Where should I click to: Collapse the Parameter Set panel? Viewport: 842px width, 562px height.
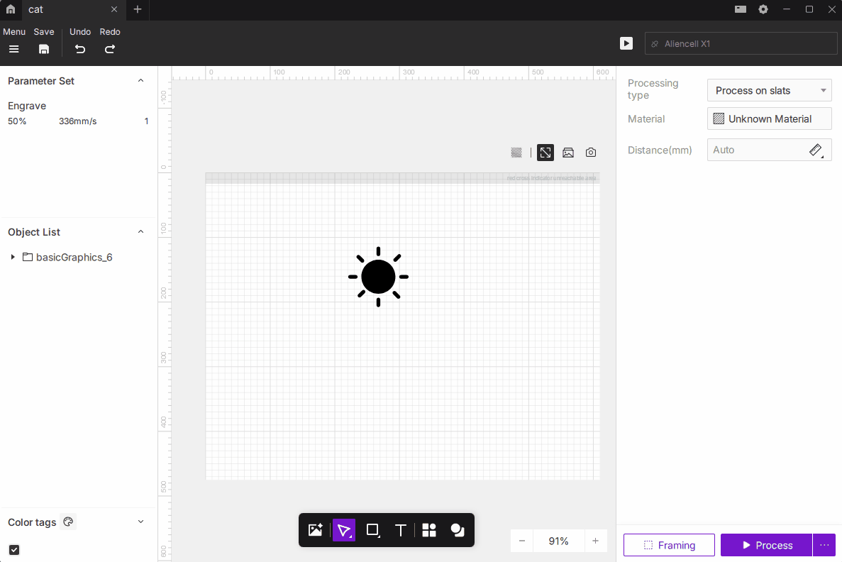point(140,81)
